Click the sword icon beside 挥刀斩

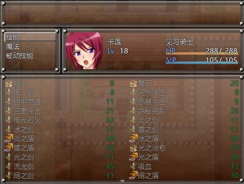[9, 92]
